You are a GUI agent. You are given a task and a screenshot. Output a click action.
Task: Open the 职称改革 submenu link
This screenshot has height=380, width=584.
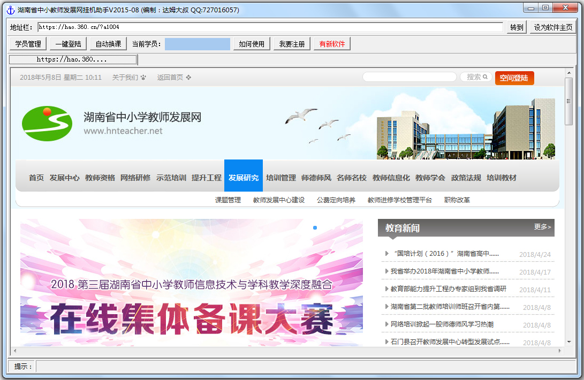point(457,200)
